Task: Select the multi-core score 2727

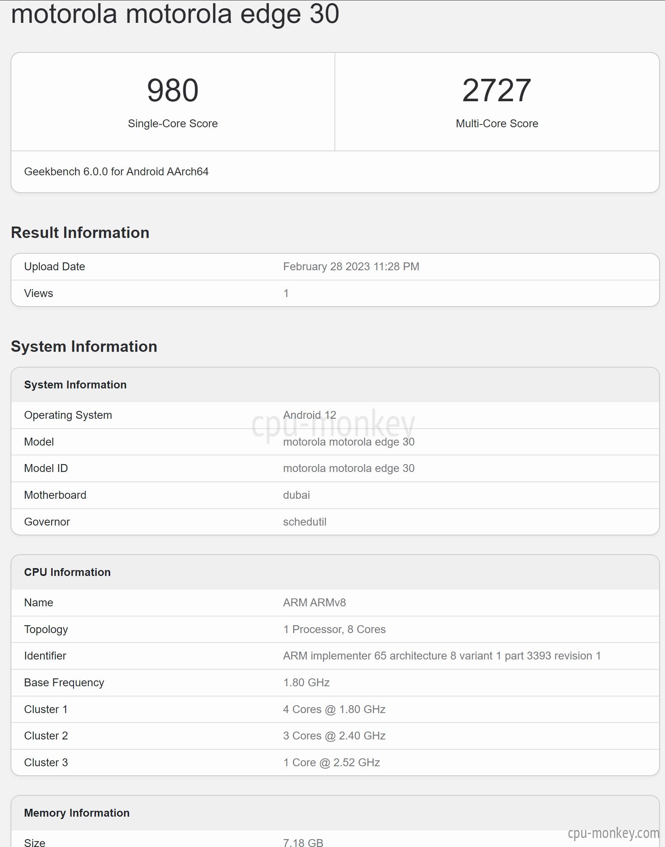Action: point(497,90)
